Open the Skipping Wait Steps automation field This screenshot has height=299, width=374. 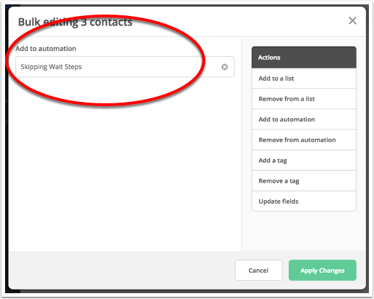pyautogui.click(x=124, y=67)
